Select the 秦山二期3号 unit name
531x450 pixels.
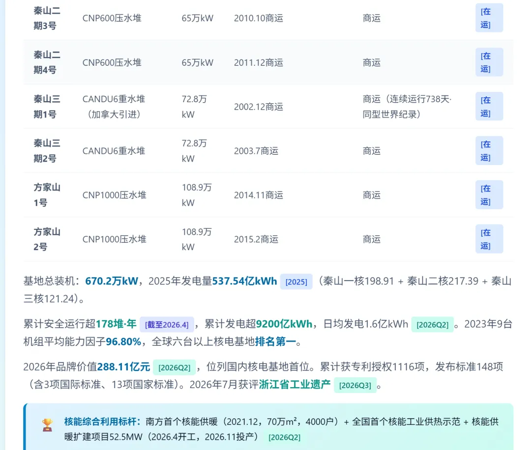(x=47, y=18)
